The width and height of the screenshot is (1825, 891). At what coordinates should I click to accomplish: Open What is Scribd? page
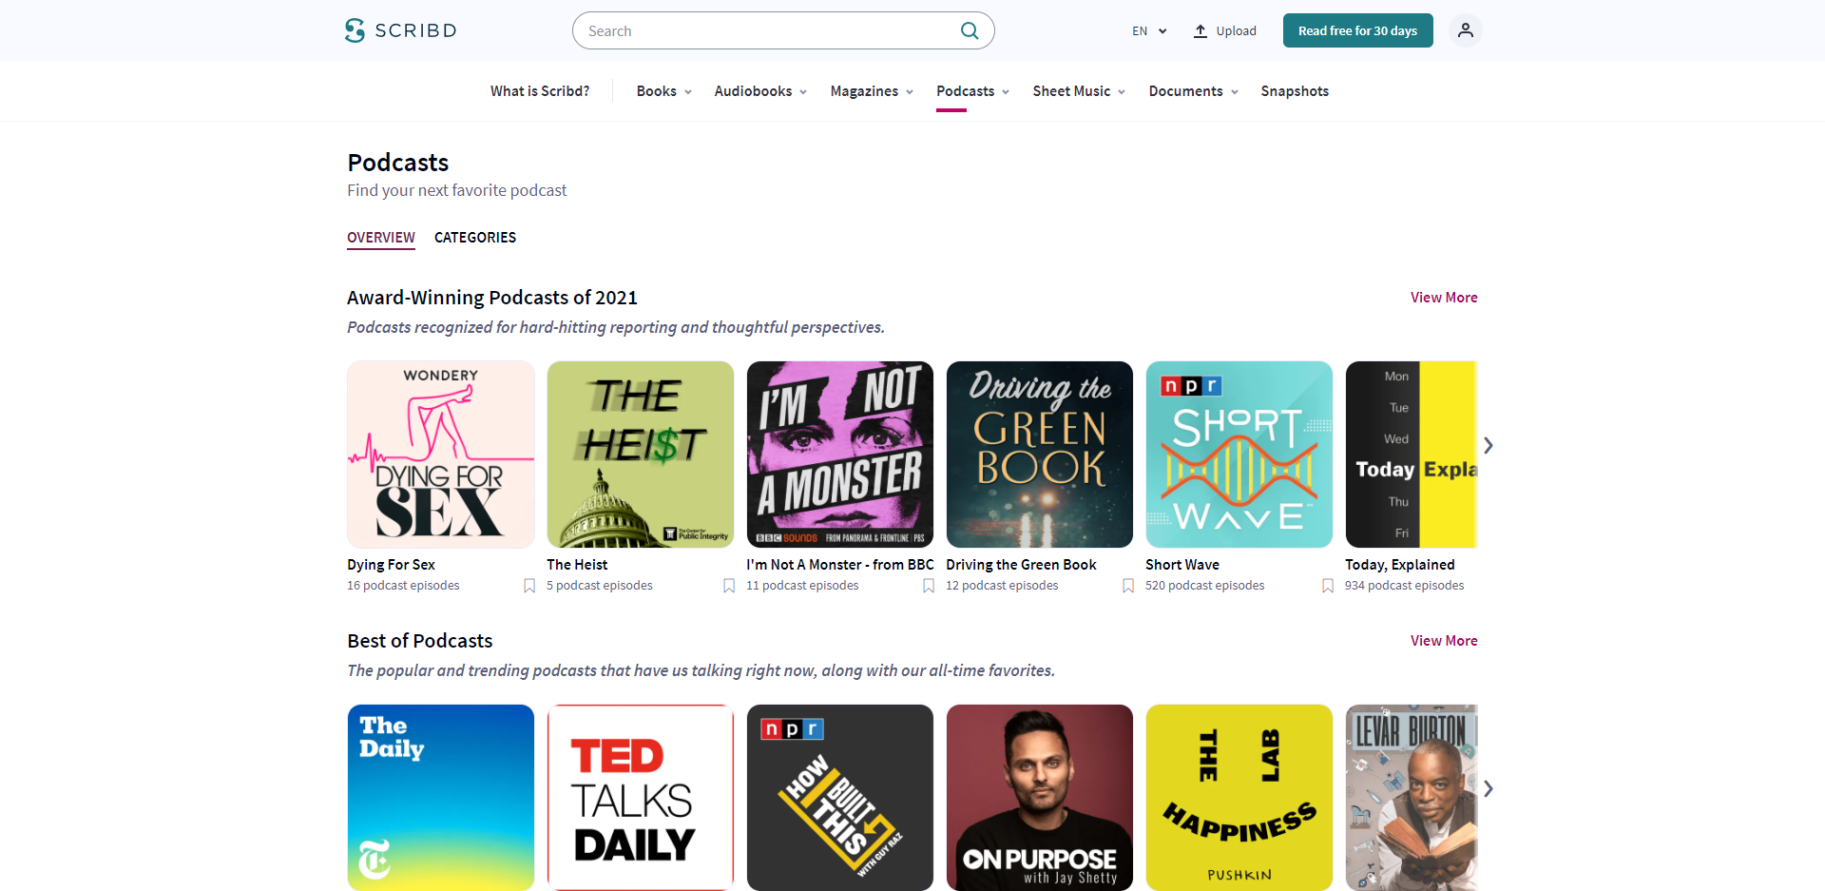[x=540, y=91]
